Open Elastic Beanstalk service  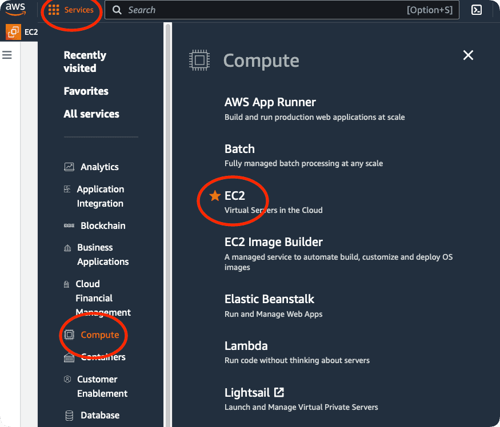click(269, 299)
